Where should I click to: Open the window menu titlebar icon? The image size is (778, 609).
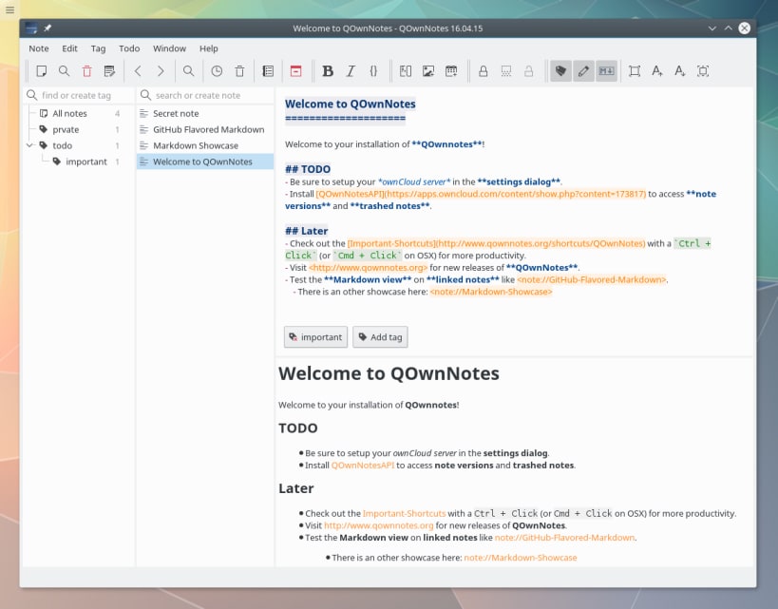(31, 29)
